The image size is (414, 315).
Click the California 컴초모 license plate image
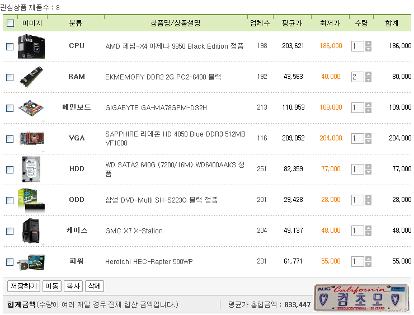click(361, 298)
